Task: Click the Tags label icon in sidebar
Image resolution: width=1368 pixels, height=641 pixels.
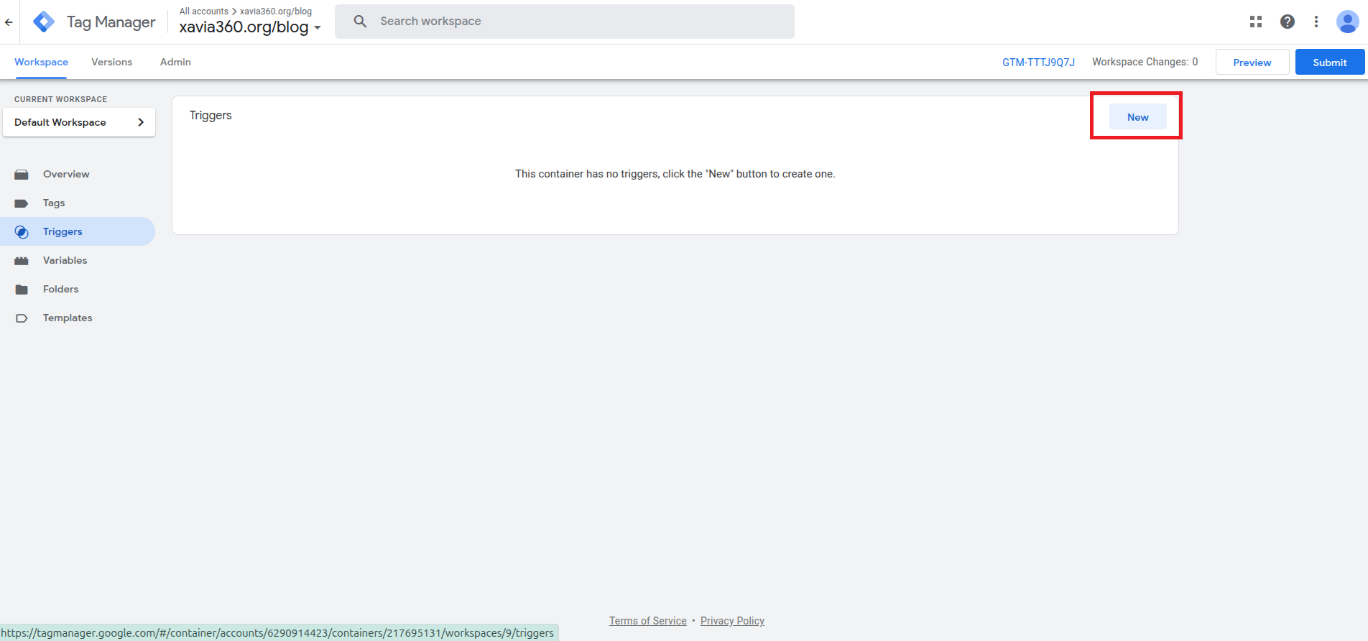Action: [22, 203]
